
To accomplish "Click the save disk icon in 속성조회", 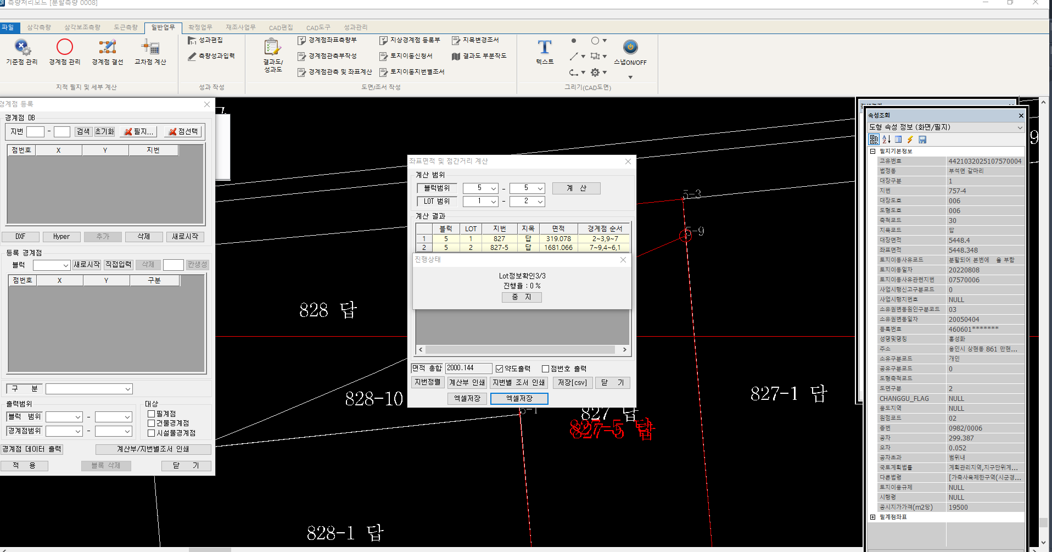I will tap(922, 140).
